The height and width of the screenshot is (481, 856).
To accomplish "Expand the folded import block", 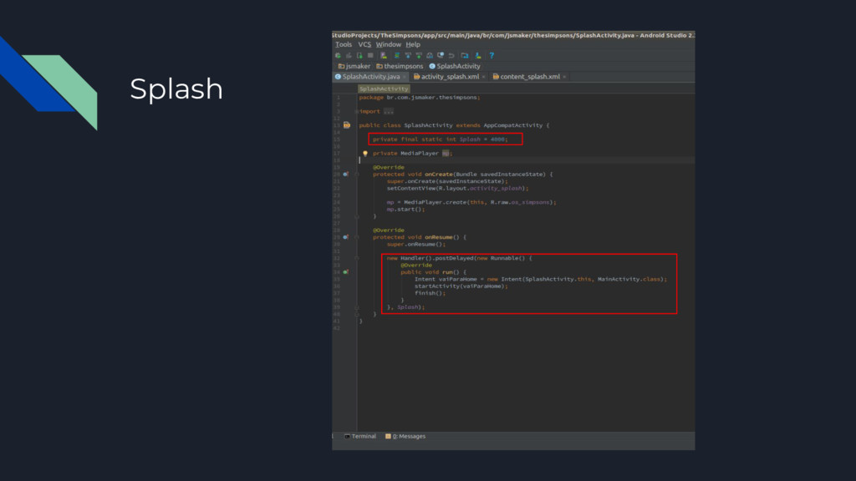I will (356, 111).
